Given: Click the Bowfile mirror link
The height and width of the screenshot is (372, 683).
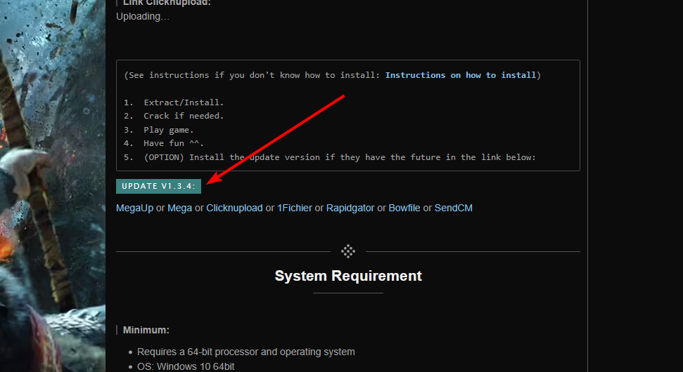Looking at the screenshot, I should (x=404, y=208).
